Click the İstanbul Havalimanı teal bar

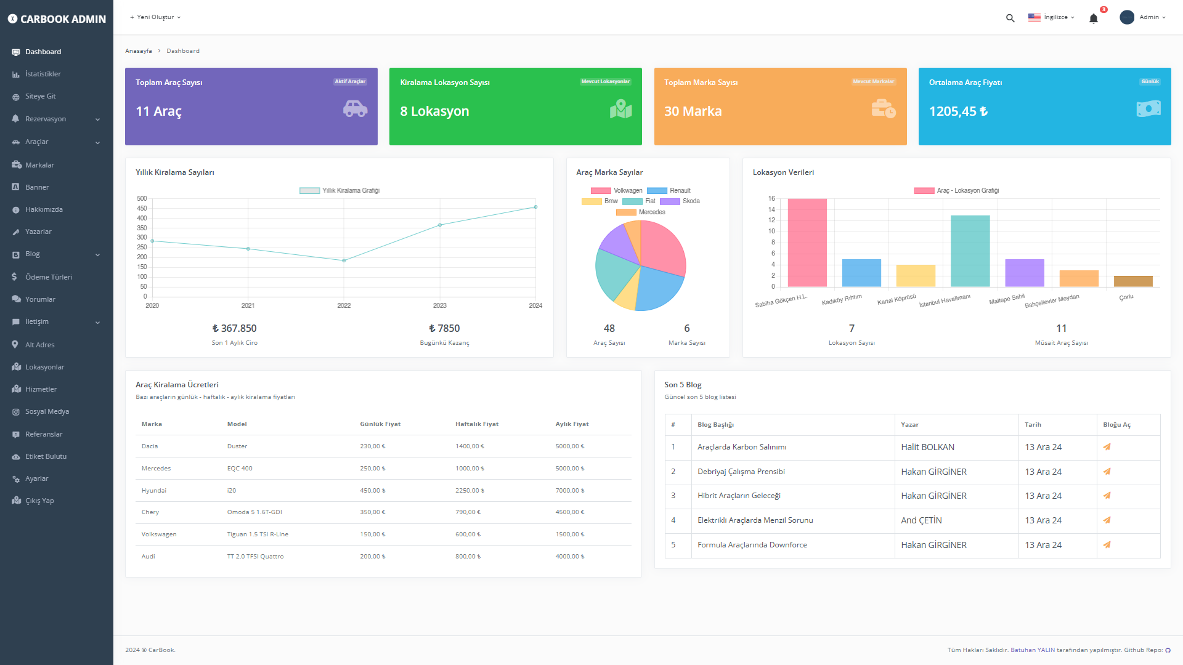click(x=970, y=251)
